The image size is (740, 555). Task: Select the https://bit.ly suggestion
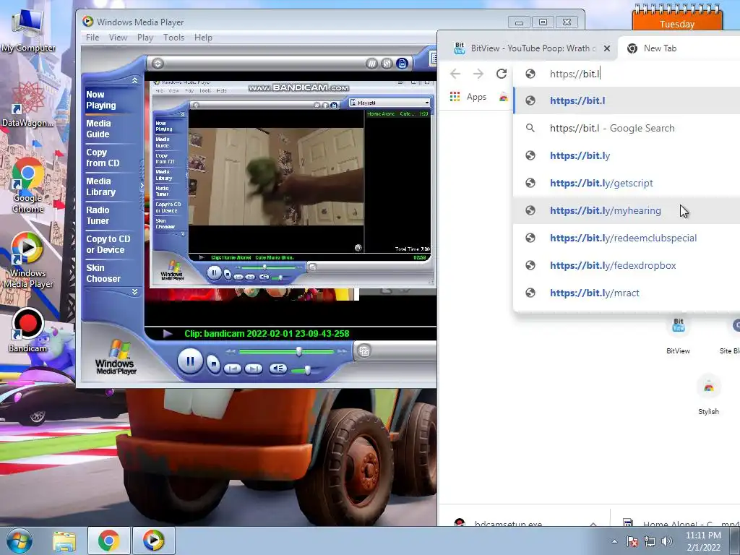point(627,155)
